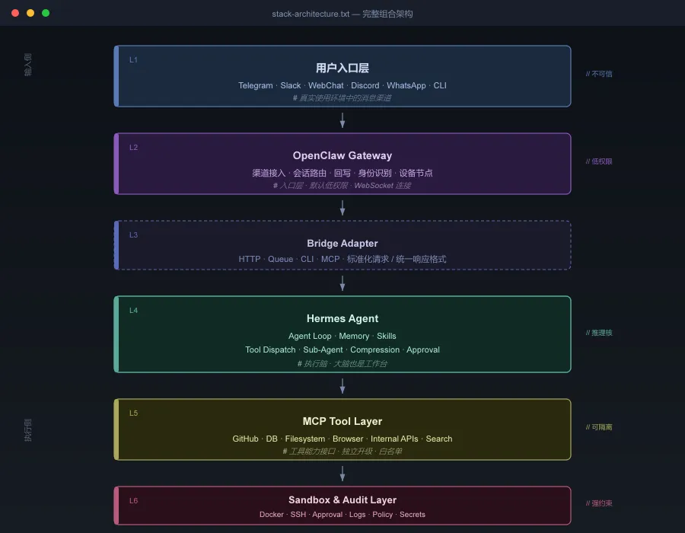Click the stack-architecture.txt window title
Viewport: 685px width, 533px height.
(342, 14)
